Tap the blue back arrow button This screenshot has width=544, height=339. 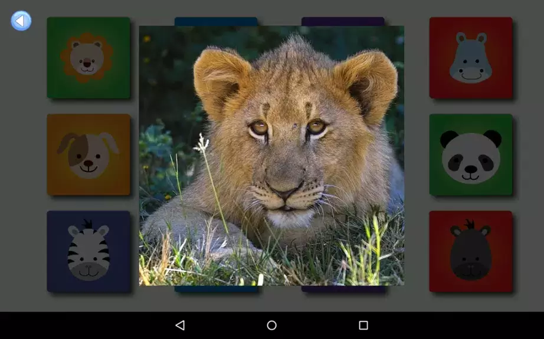pyautogui.click(x=21, y=21)
